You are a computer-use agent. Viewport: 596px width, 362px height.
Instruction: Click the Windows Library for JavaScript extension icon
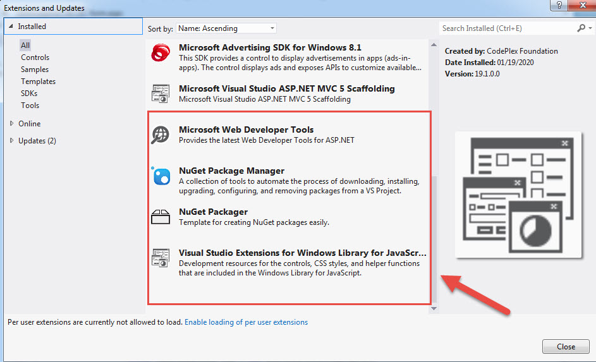point(161,258)
